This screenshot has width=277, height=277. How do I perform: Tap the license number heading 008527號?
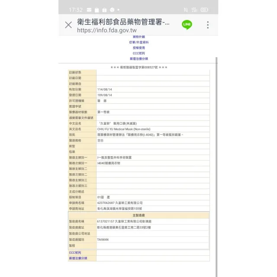[x=139, y=67]
